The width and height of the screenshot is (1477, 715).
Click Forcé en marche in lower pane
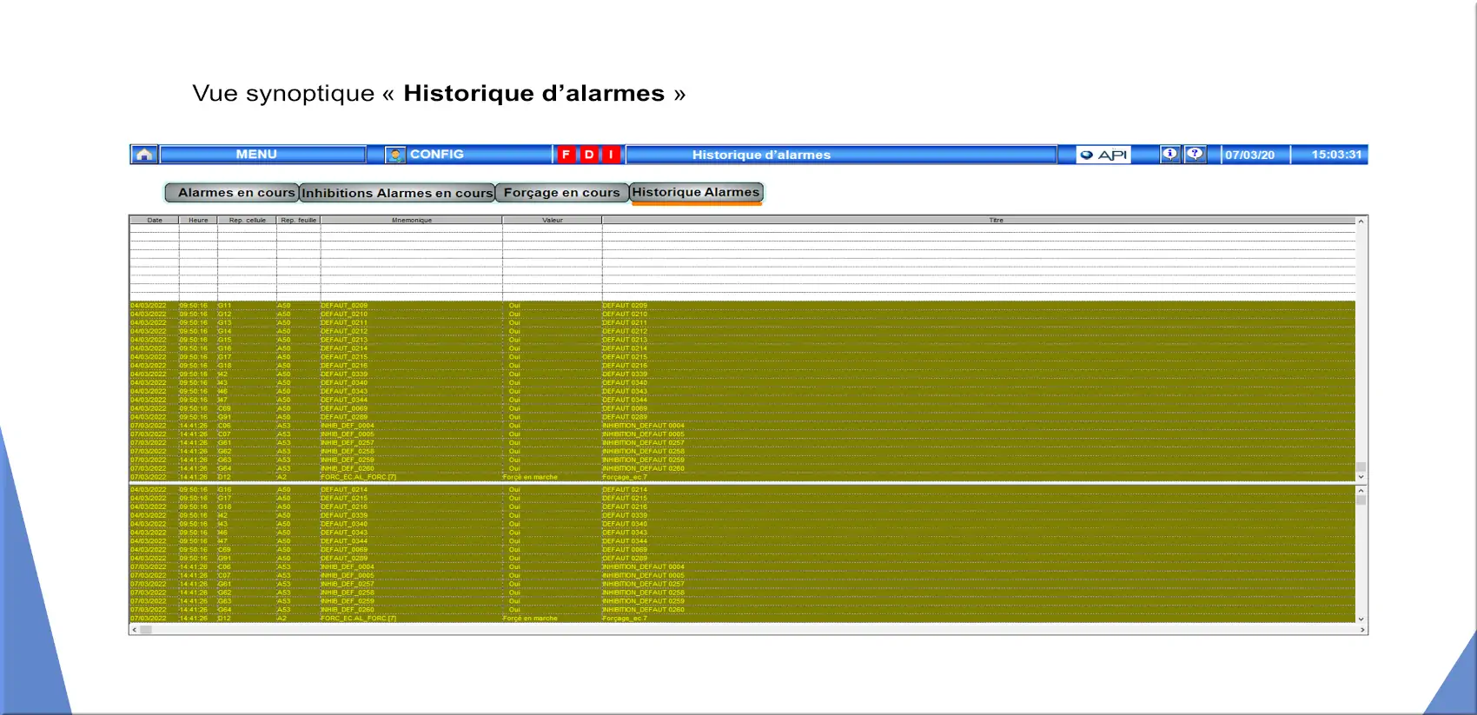[530, 619]
